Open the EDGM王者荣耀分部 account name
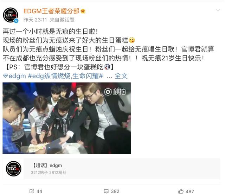 (x=51, y=11)
